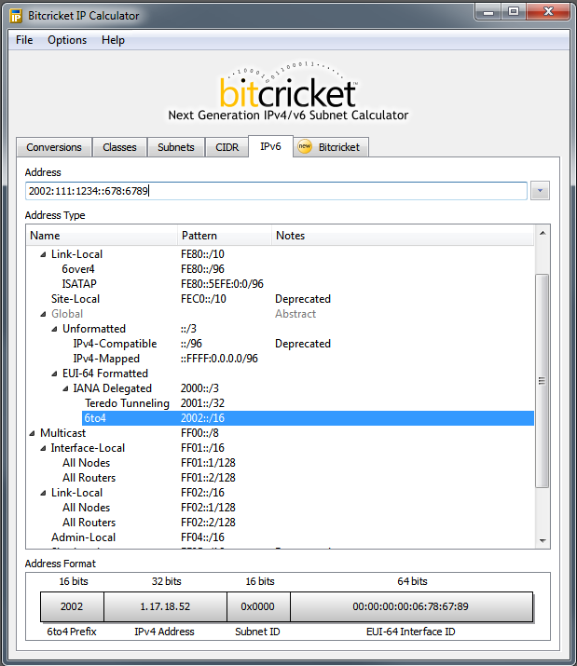Image resolution: width=577 pixels, height=666 pixels.
Task: Click the FF00::/8 pattern text
Action: point(199,433)
